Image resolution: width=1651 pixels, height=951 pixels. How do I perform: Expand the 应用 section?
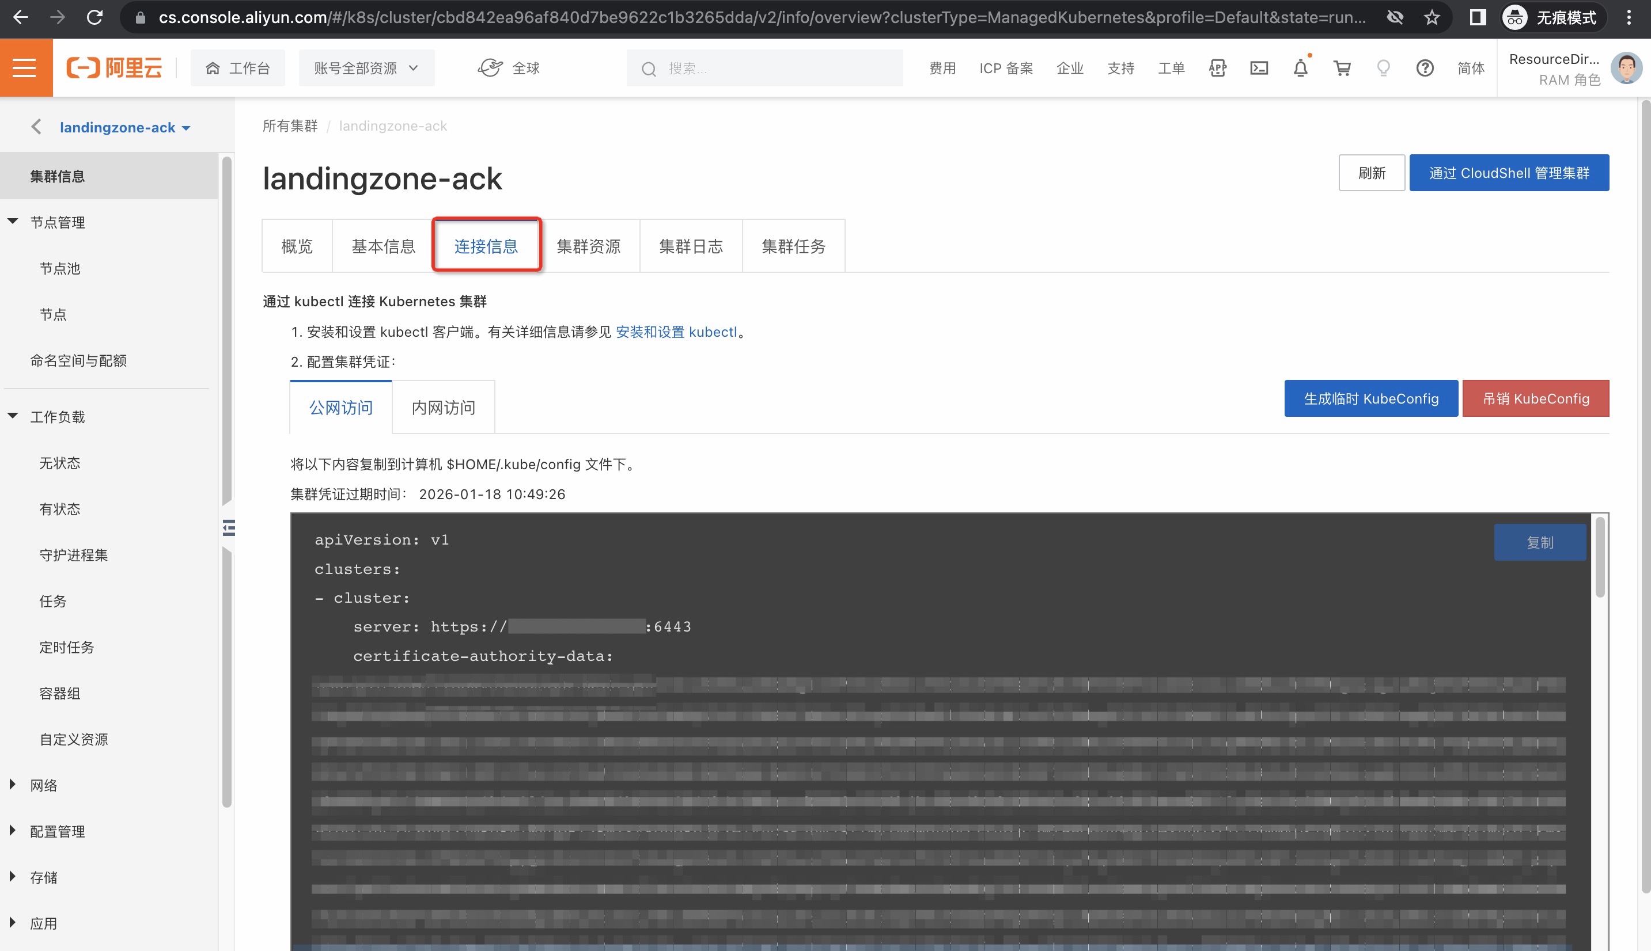pos(13,922)
